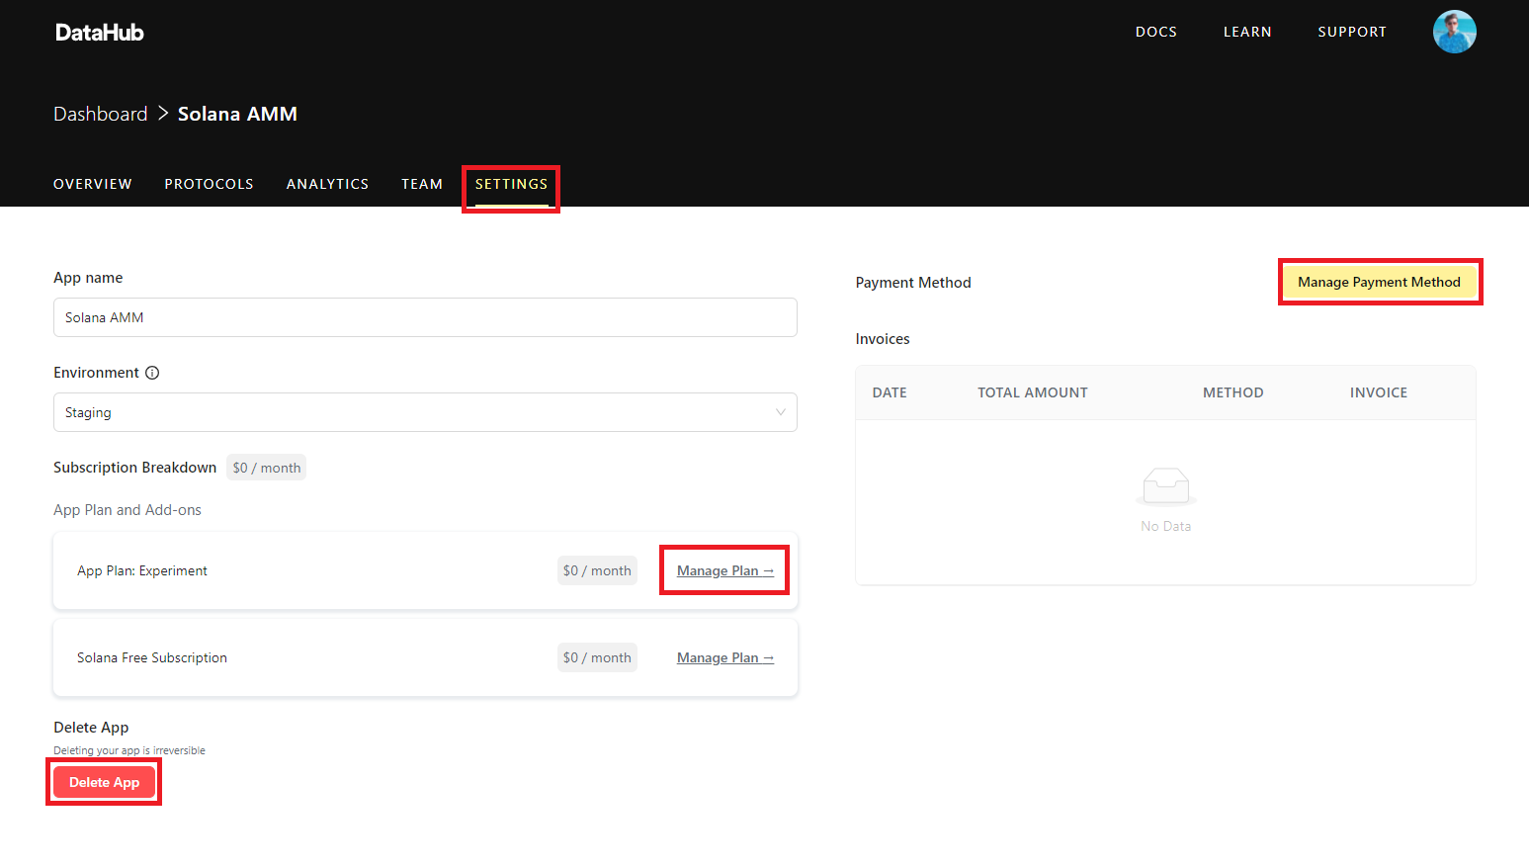Image resolution: width=1529 pixels, height=867 pixels.
Task: Open the Support navigation link
Action: tap(1352, 32)
